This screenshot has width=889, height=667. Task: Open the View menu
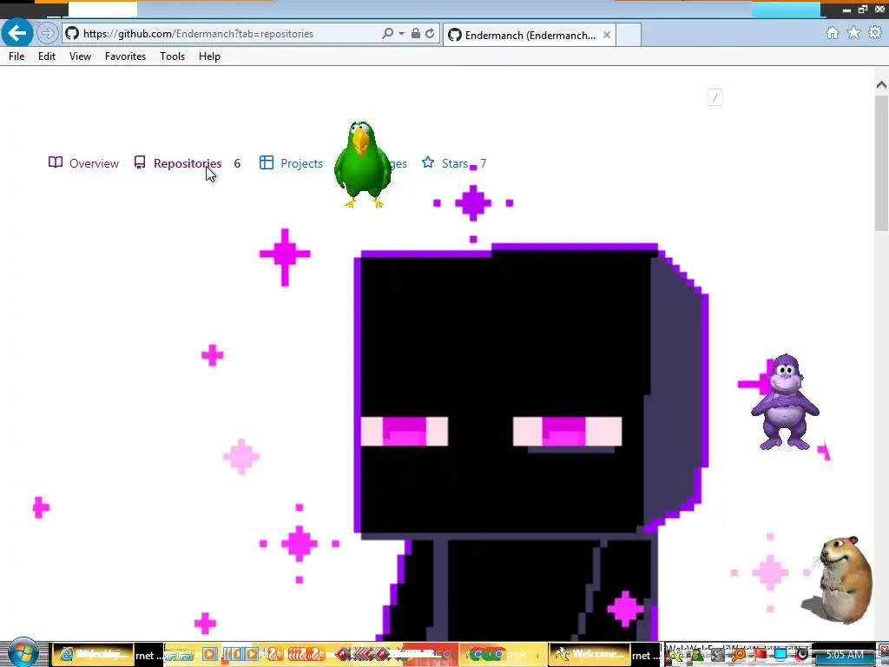[80, 56]
